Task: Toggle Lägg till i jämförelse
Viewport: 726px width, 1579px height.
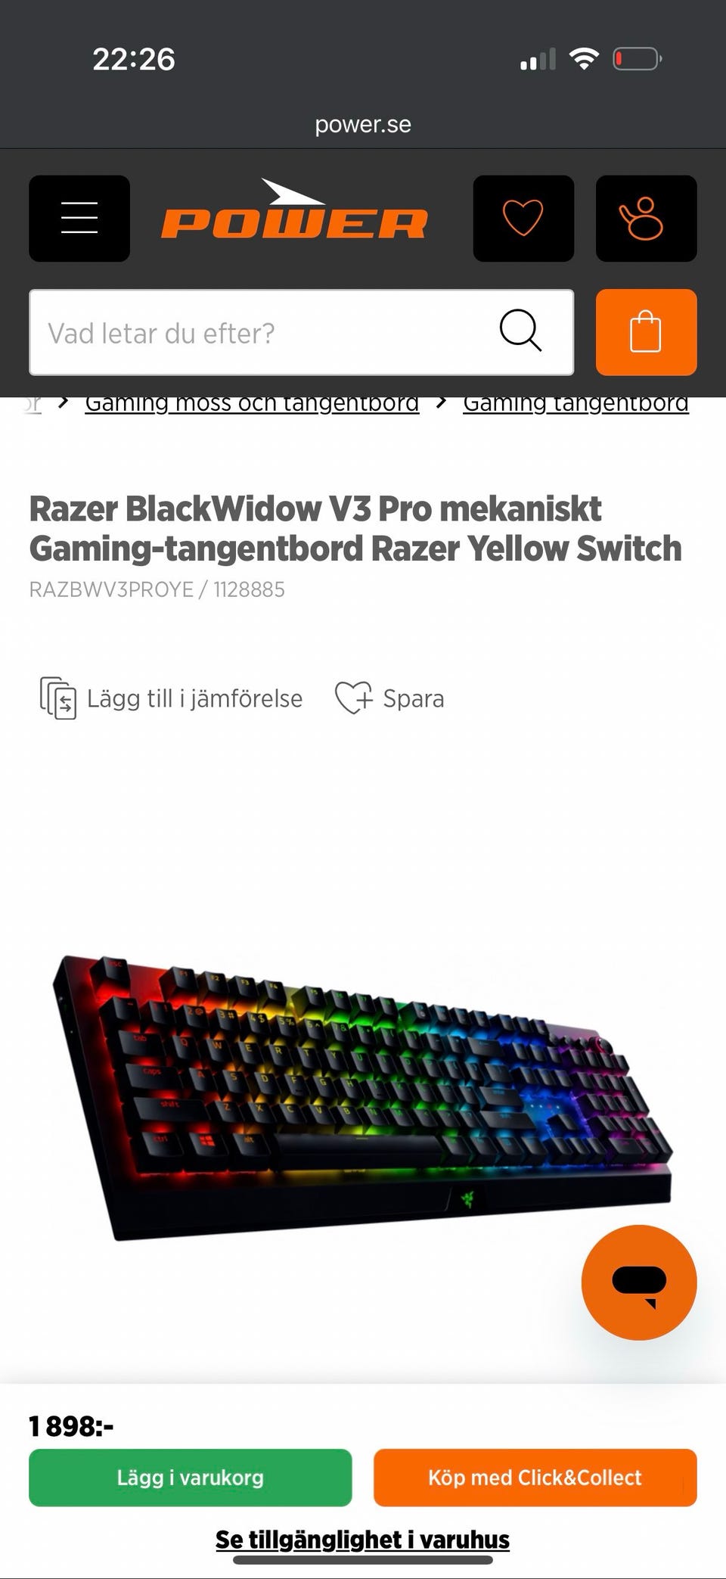Action: pyautogui.click(x=171, y=698)
